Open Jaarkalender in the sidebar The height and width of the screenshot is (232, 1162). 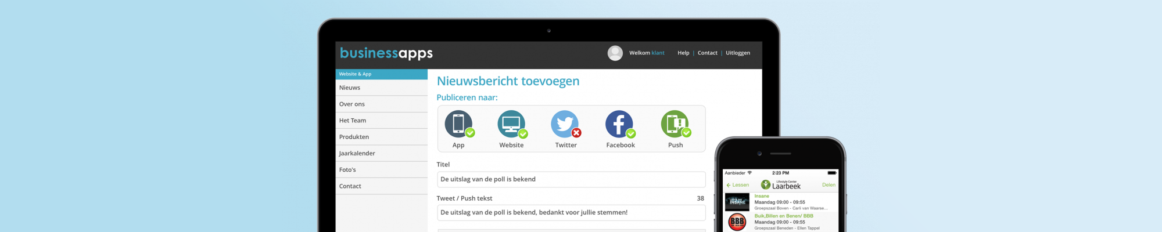tap(382, 153)
